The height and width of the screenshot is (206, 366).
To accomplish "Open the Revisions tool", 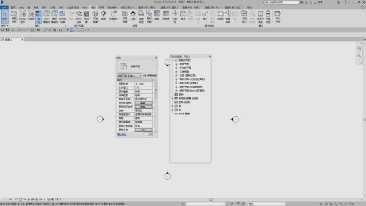I will [205, 15].
